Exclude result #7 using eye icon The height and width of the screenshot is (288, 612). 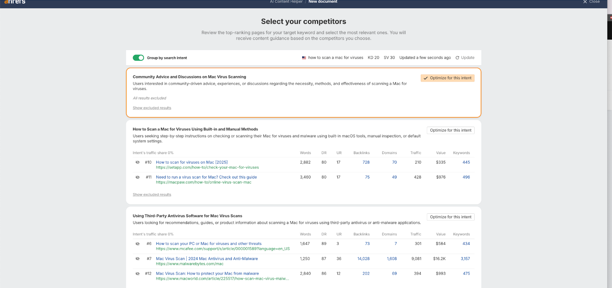138,259
